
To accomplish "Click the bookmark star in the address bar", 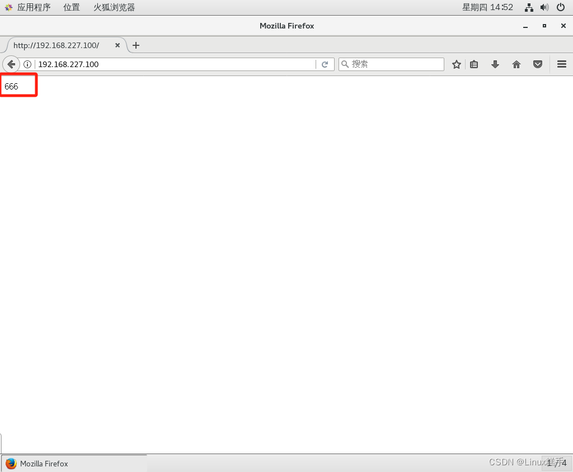I will (456, 64).
